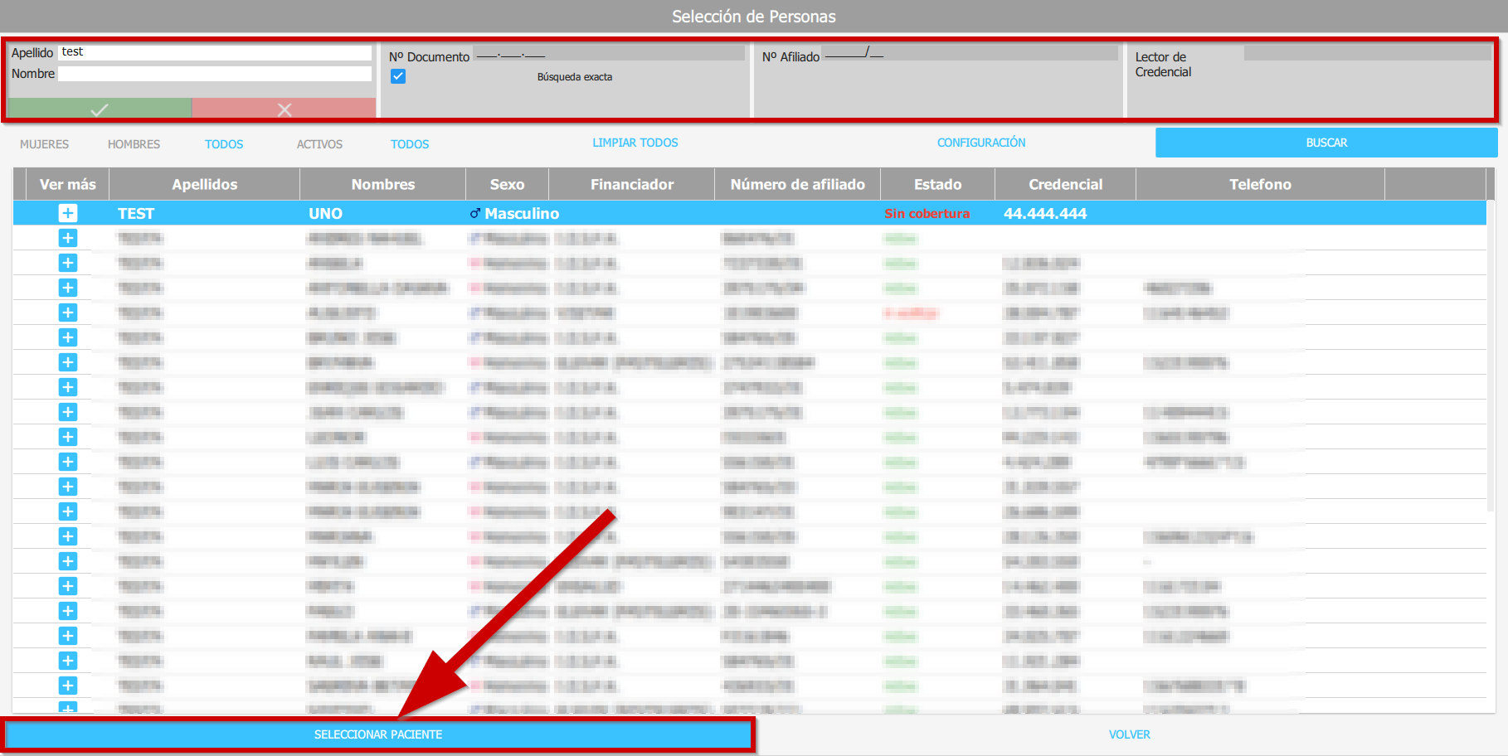Filter by MUJERES
Viewport: 1508px width, 756px height.
[45, 144]
